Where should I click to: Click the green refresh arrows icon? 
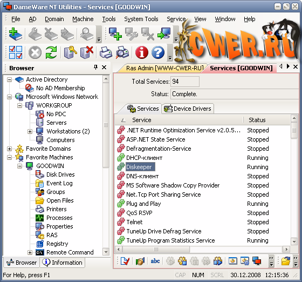51,52
